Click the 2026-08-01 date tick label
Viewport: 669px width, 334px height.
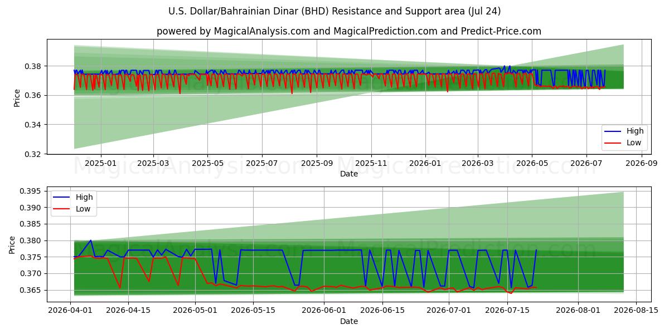coord(578,311)
